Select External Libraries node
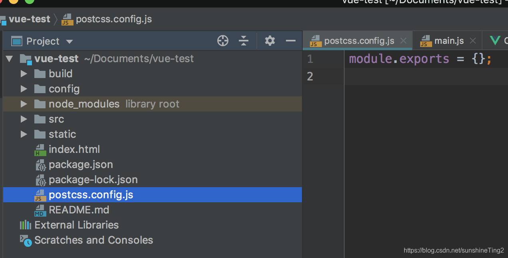Viewport: 508px width, 258px height. pyautogui.click(x=77, y=225)
